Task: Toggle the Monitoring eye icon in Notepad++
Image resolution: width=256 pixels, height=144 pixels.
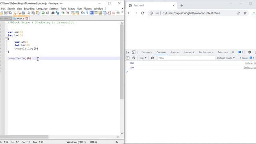Action: point(118,13)
